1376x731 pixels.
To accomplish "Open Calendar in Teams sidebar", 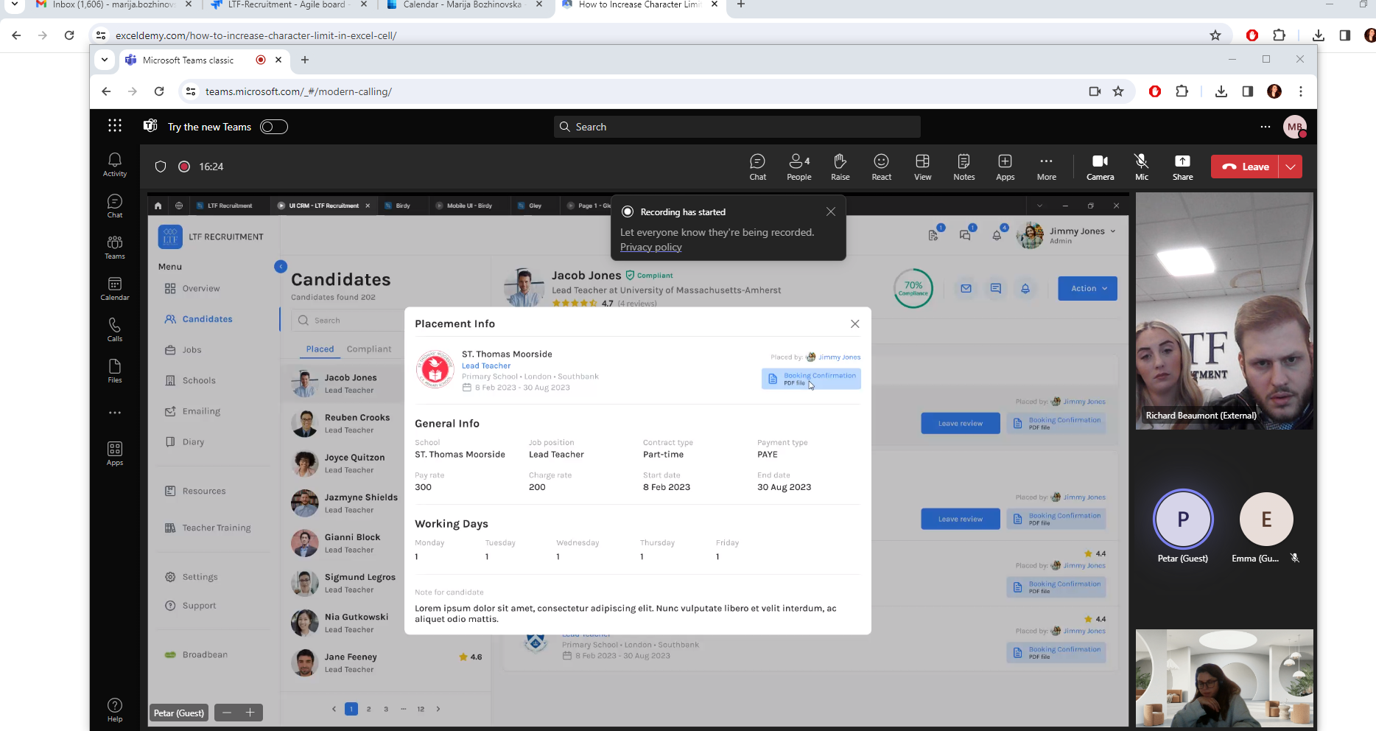I will point(115,289).
